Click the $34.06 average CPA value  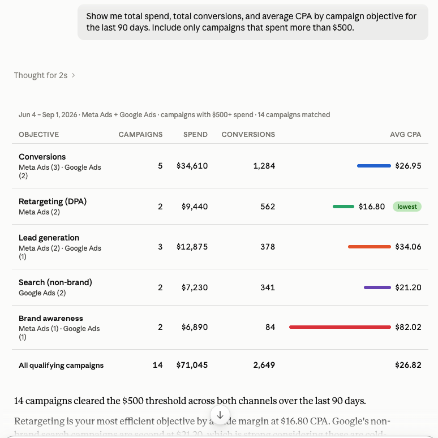point(408,247)
